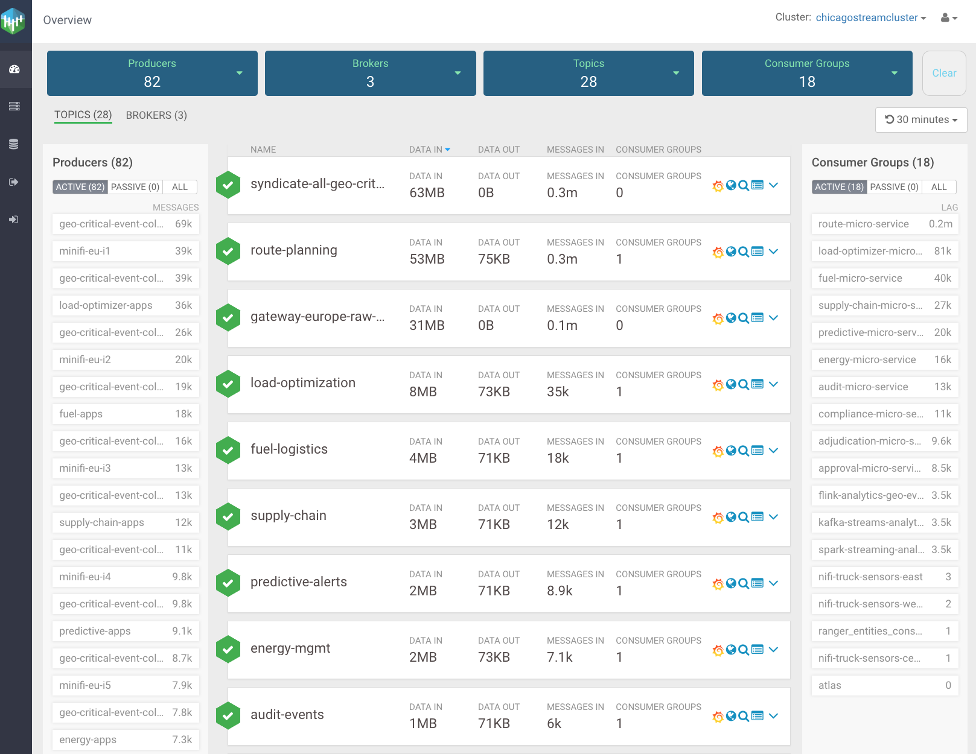Show ALL producers in the Producers panel
Screen dimensions: 976x754
[x=180, y=187]
